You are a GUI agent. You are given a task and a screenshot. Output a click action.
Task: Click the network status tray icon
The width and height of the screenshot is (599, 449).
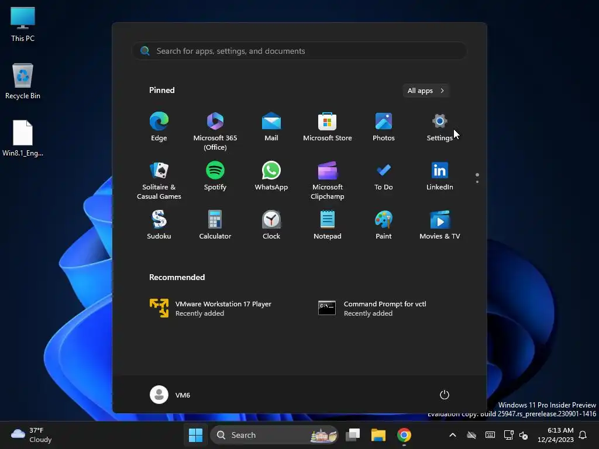coord(508,435)
